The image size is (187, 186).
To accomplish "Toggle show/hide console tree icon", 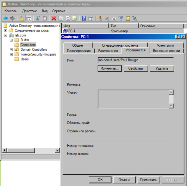I will (x=28, y=18).
